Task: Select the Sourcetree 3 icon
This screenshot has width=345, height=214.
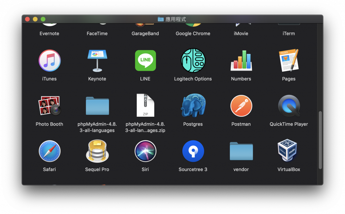Action: click(x=193, y=151)
